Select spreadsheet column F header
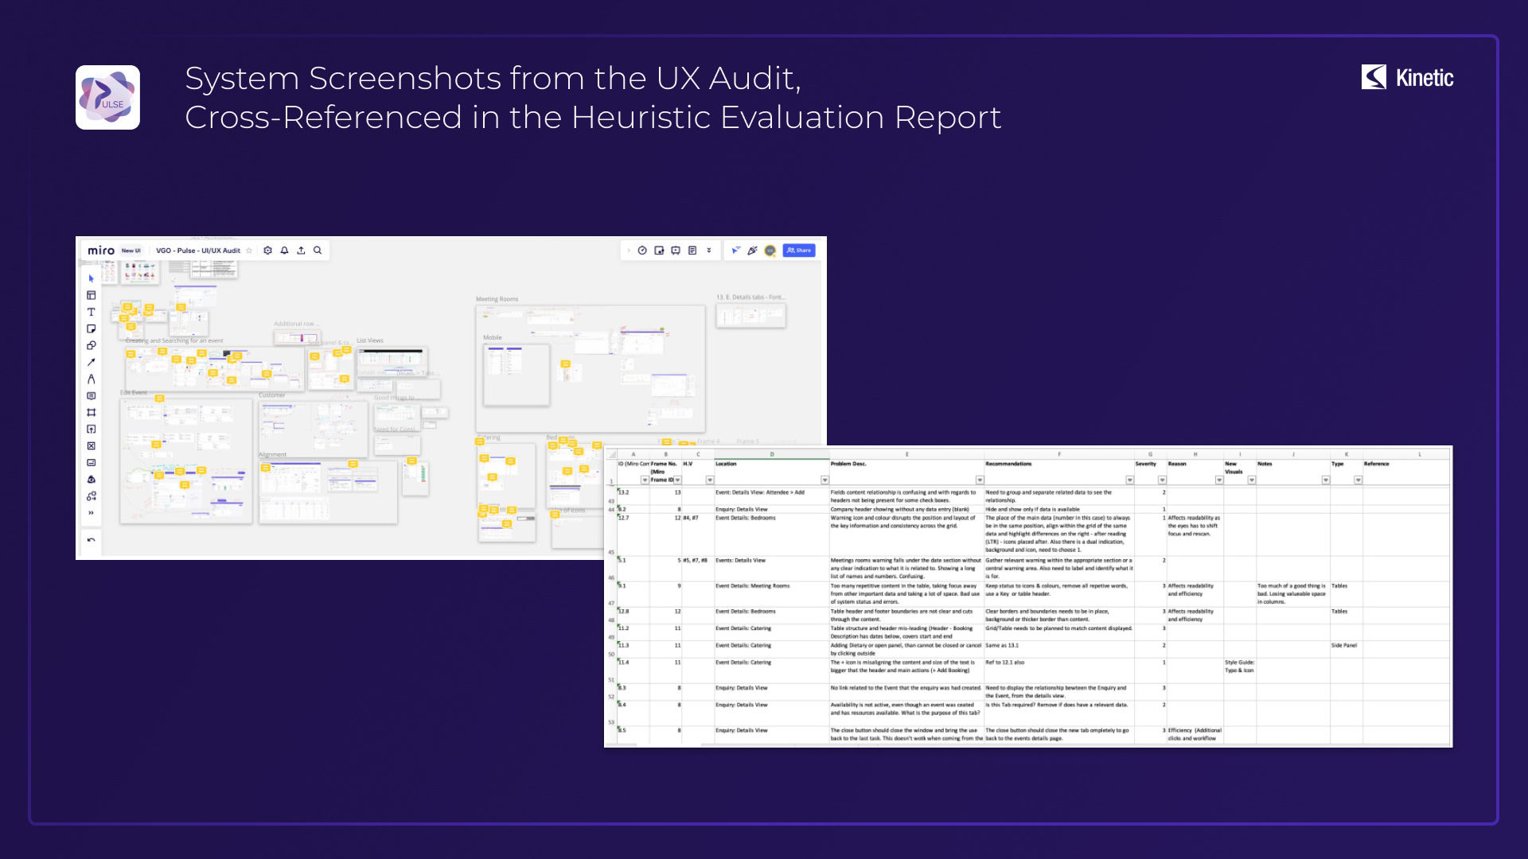Image resolution: width=1528 pixels, height=859 pixels. 1059,455
